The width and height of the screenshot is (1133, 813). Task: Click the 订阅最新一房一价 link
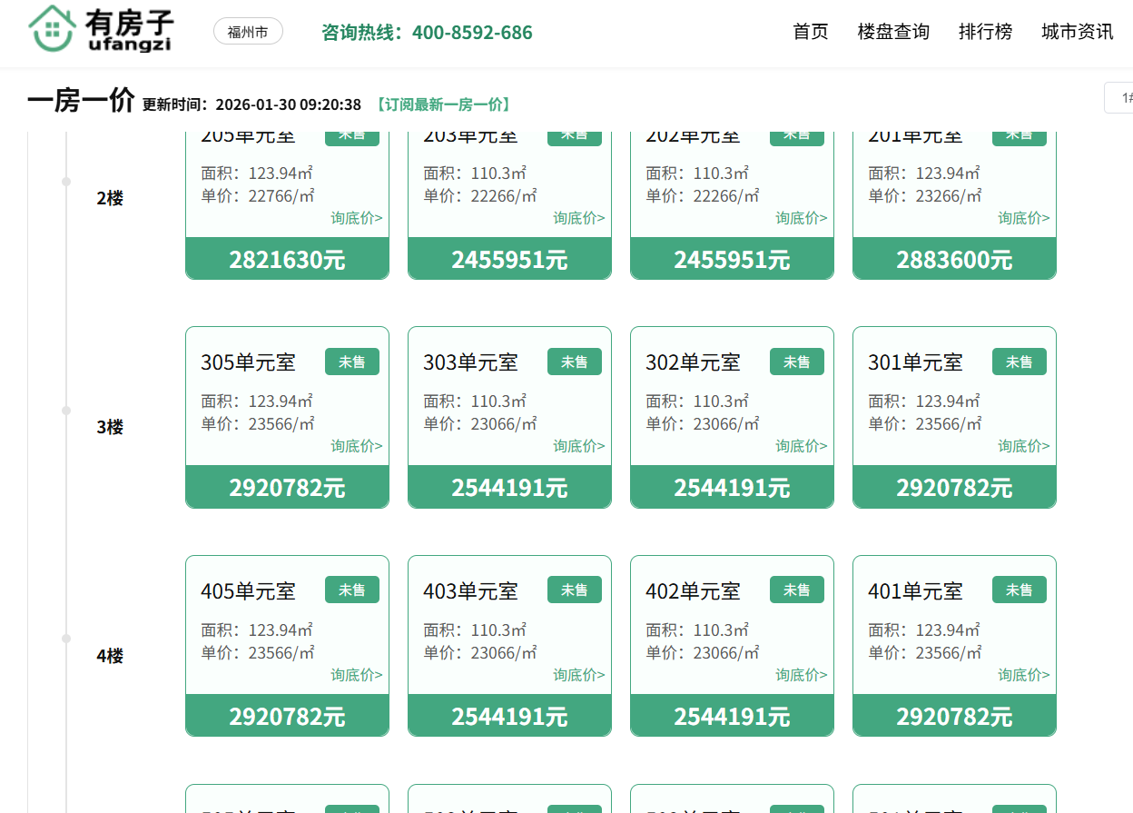coord(442,104)
